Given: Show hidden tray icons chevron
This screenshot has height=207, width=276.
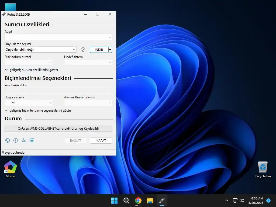Looking at the screenshot, I should coord(227,201).
